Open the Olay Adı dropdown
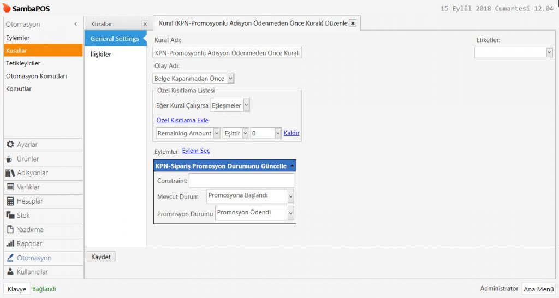Viewport: 559px width, 298px height. pyautogui.click(x=230, y=79)
